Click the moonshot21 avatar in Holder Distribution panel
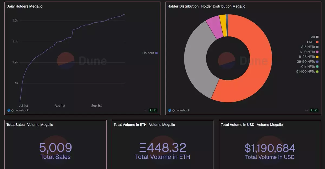325x169 pixels. click(x=170, y=110)
